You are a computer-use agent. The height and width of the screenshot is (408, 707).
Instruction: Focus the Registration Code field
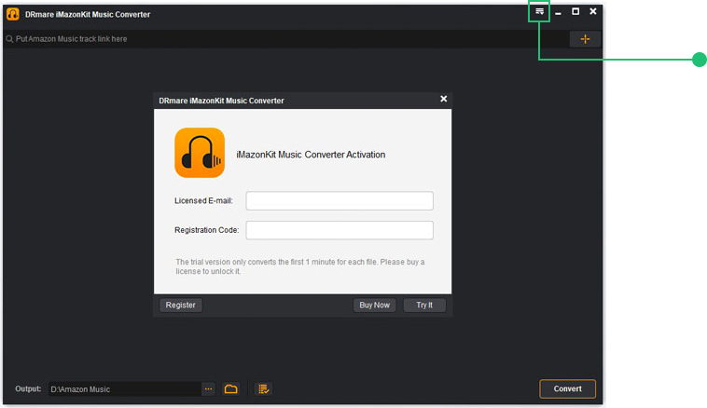[x=340, y=230]
